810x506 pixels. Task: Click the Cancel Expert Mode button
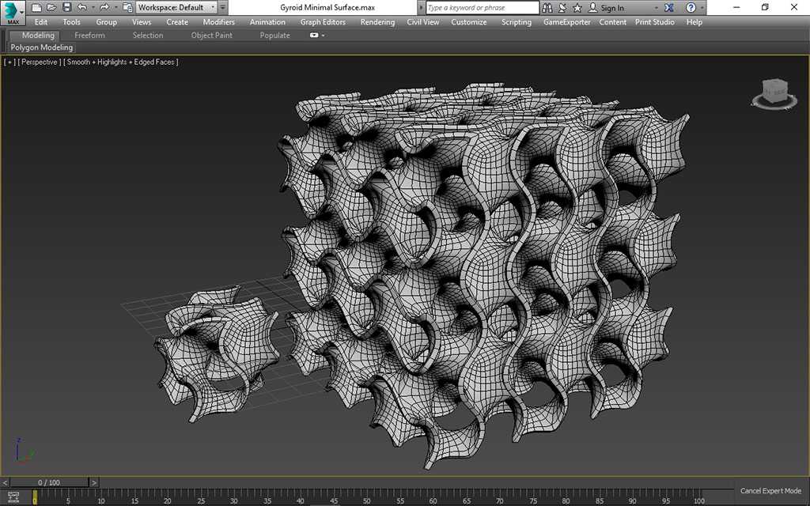coord(770,491)
